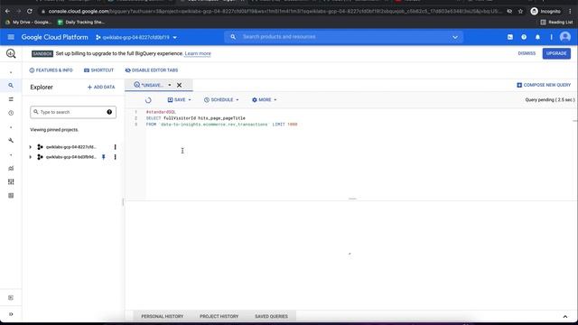Open Features & Info
578x325 pixels.
coord(51,70)
